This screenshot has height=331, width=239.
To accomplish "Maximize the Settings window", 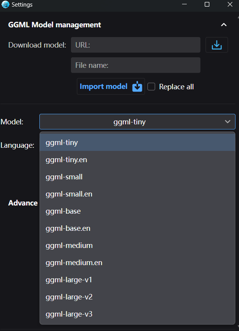I will pos(207,4).
